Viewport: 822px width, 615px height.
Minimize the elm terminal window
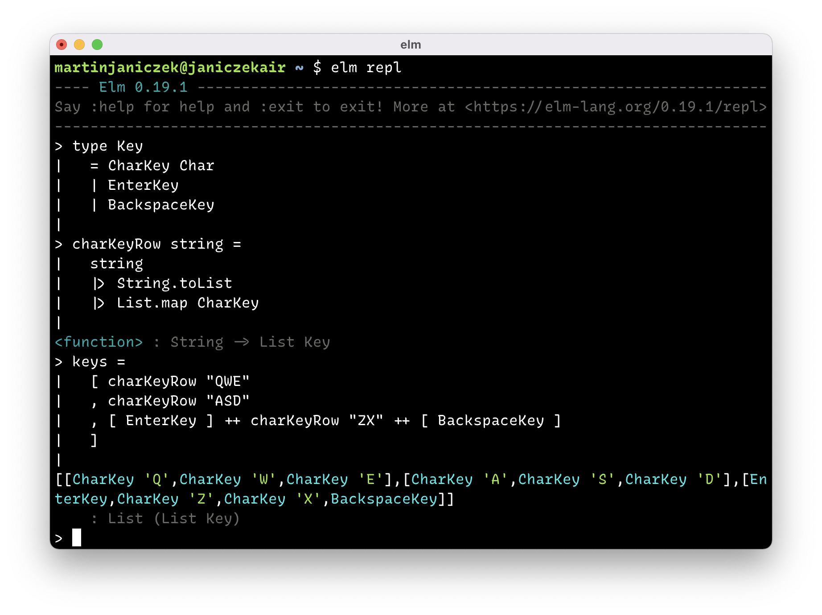point(79,45)
